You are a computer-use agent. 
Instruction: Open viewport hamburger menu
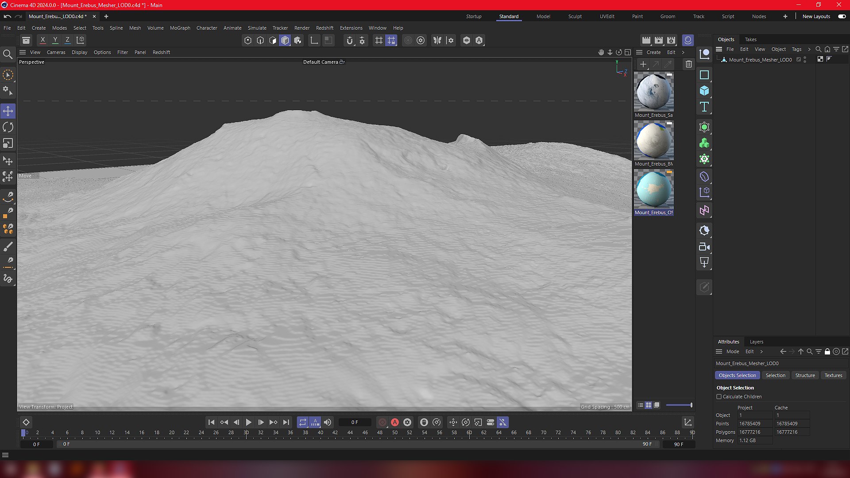(x=23, y=52)
